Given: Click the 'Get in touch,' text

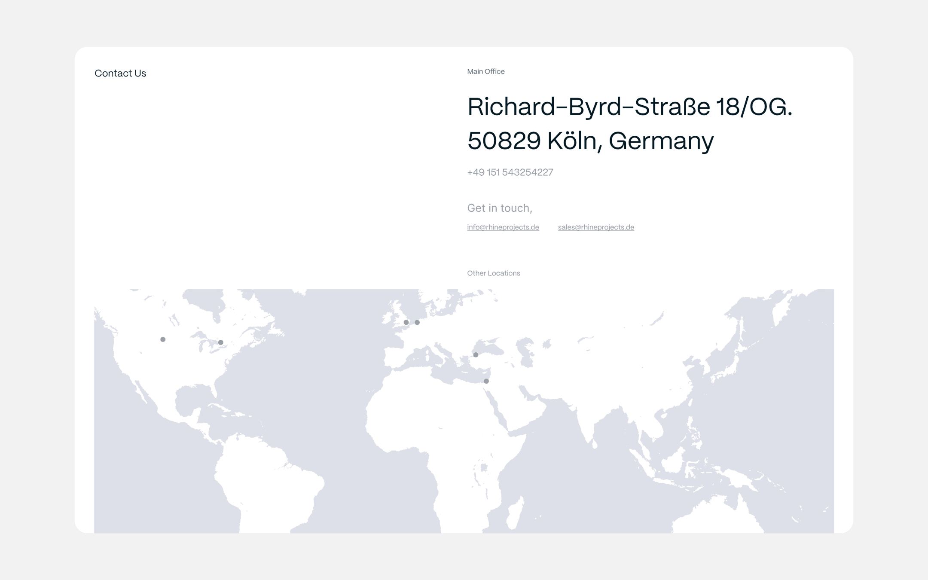Looking at the screenshot, I should [x=500, y=208].
